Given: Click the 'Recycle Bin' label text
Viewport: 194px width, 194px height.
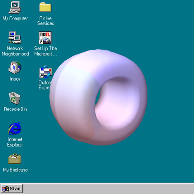Looking at the screenshot, I should click(16, 109).
